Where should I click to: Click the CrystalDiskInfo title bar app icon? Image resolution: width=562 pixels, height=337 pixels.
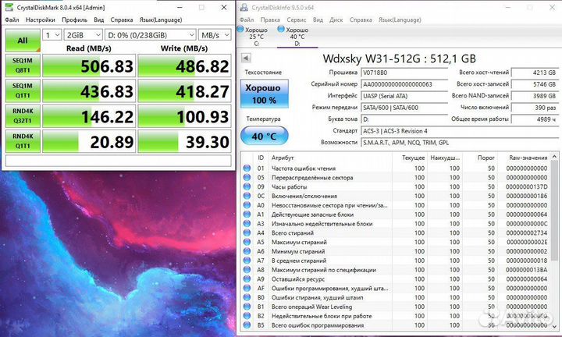244,7
